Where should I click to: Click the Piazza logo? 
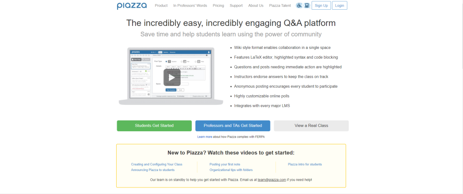click(x=131, y=6)
